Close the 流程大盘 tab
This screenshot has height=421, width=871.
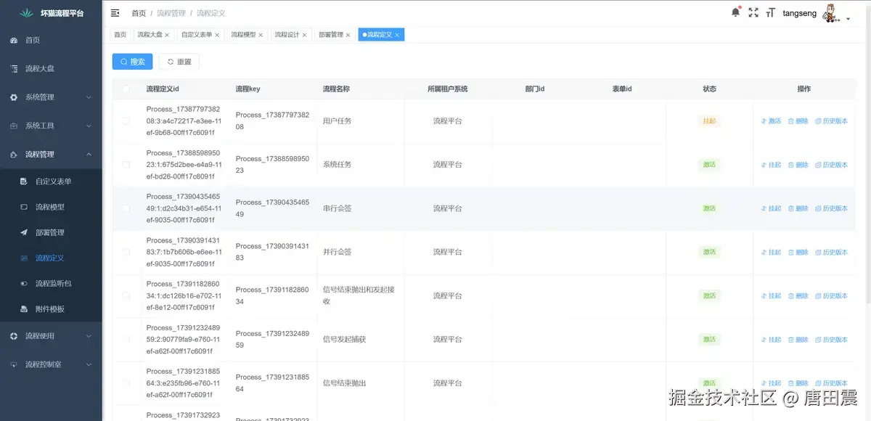click(167, 35)
